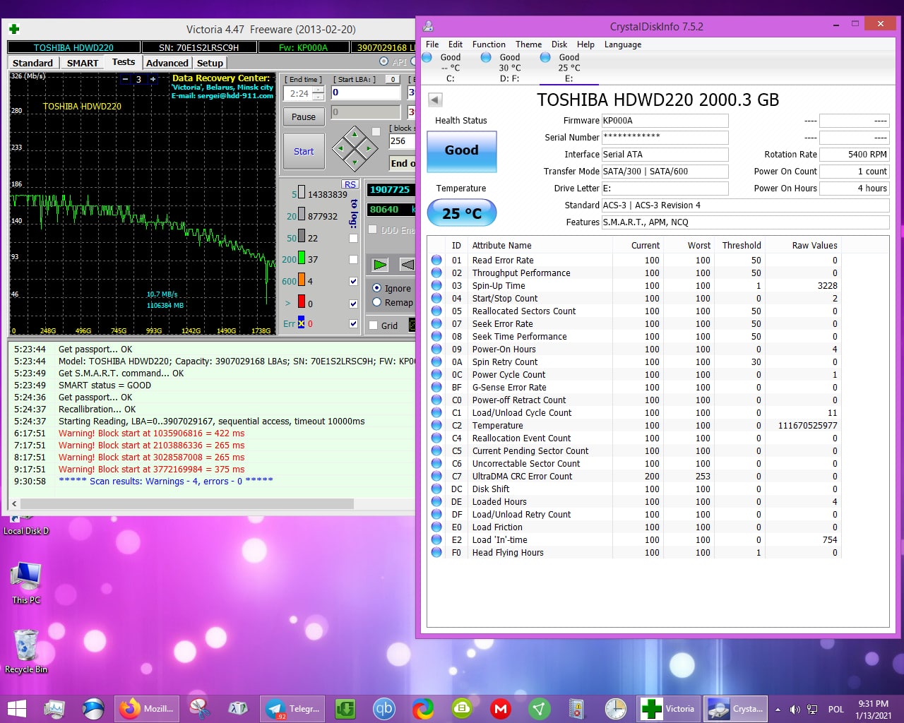
Task: Switch to the Advanced tab in Victoria
Action: coord(167,63)
